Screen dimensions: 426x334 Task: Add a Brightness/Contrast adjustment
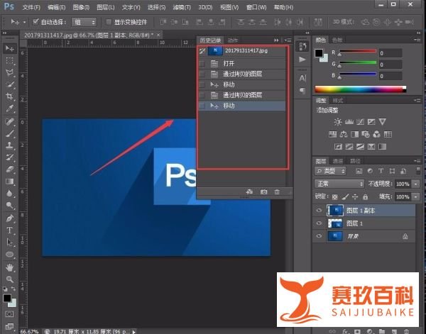point(338,122)
